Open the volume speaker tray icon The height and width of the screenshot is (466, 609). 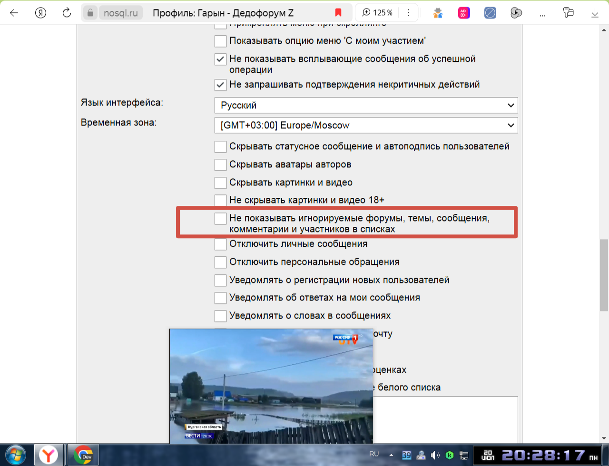(x=435, y=455)
